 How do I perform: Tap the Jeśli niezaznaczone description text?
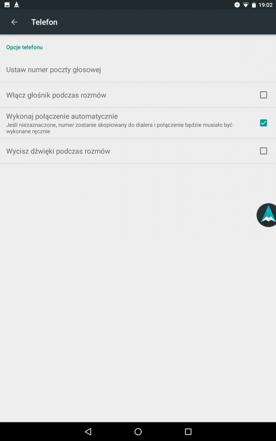(119, 128)
